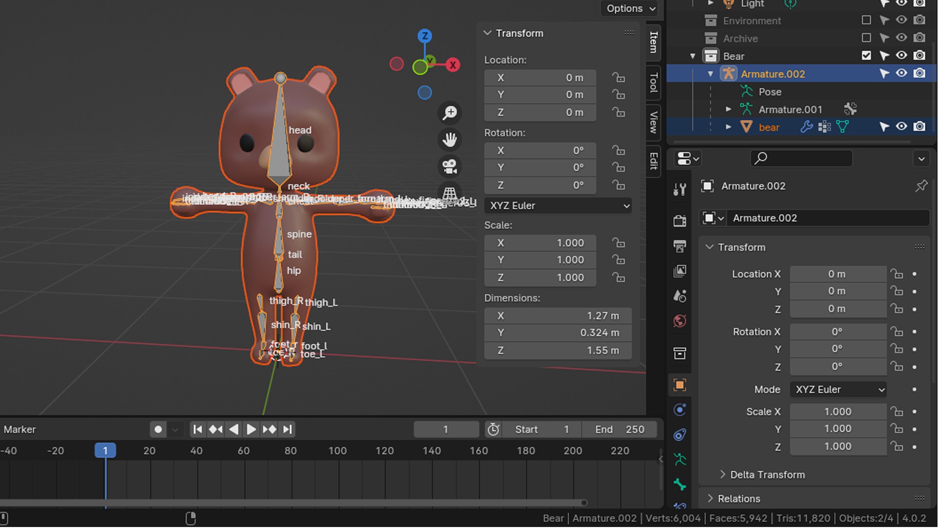Disable Armature.002 in renders

[919, 73]
